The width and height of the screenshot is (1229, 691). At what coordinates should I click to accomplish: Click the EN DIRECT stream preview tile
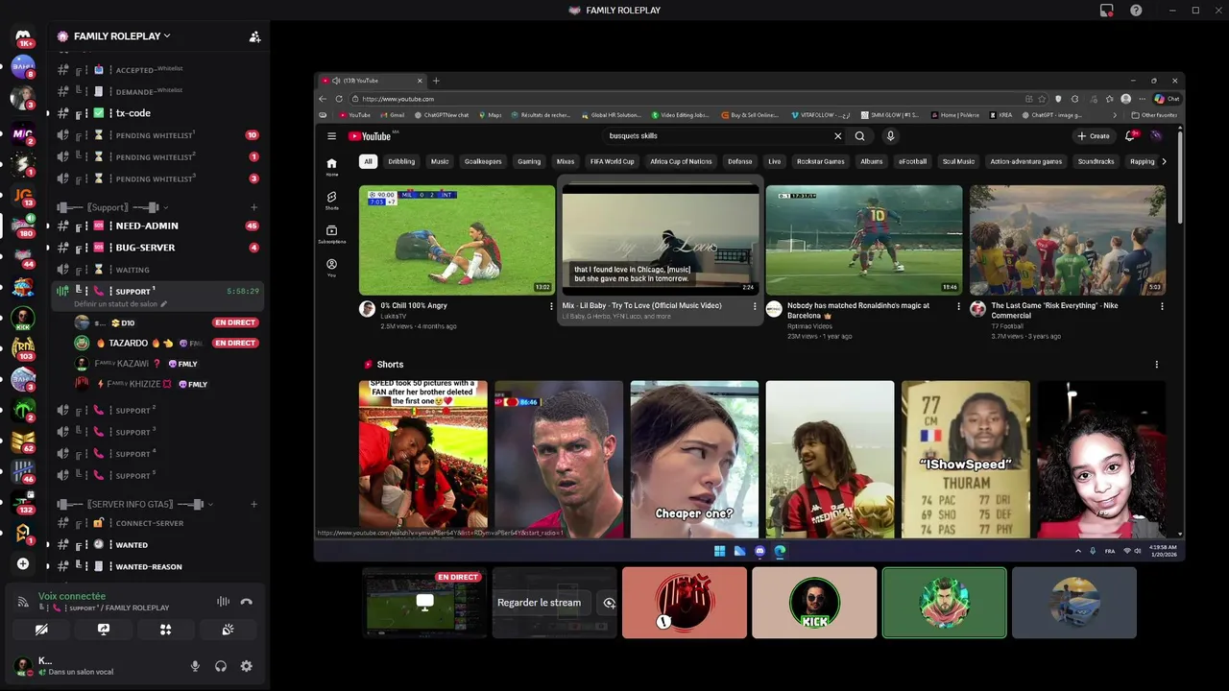(x=424, y=603)
